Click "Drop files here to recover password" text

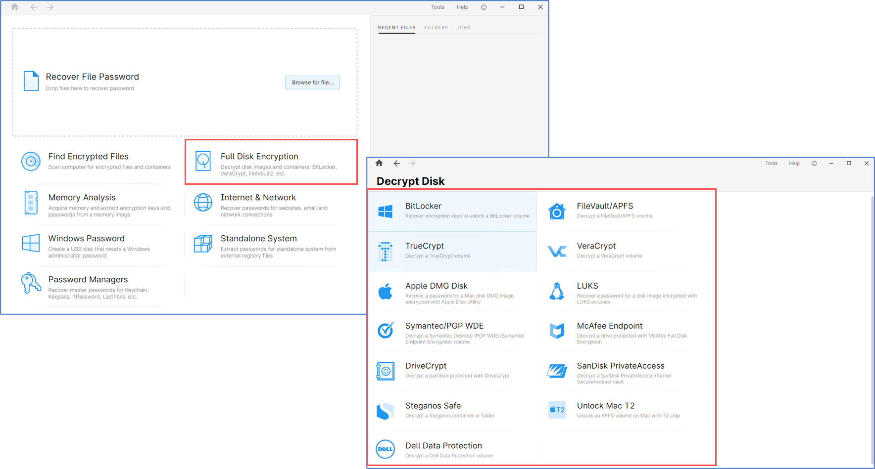pyautogui.click(x=90, y=88)
